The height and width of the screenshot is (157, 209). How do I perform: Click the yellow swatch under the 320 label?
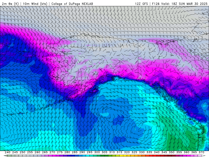pyautogui.click(x=125, y=156)
